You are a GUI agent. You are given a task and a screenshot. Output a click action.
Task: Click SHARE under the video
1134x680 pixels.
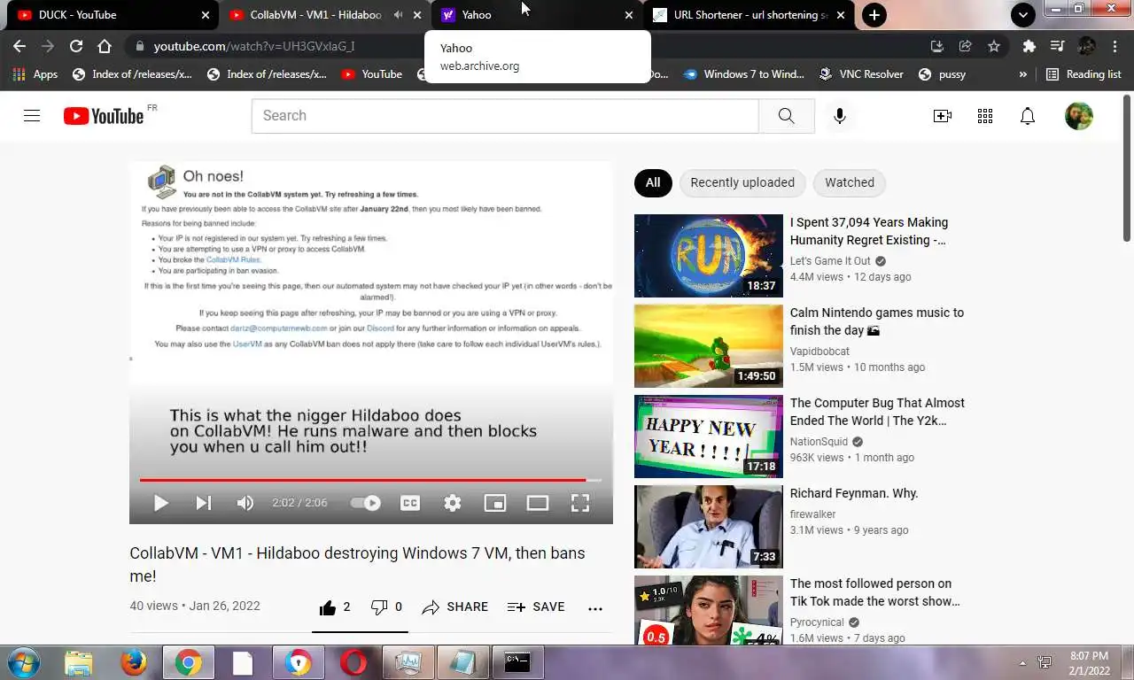[455, 607]
